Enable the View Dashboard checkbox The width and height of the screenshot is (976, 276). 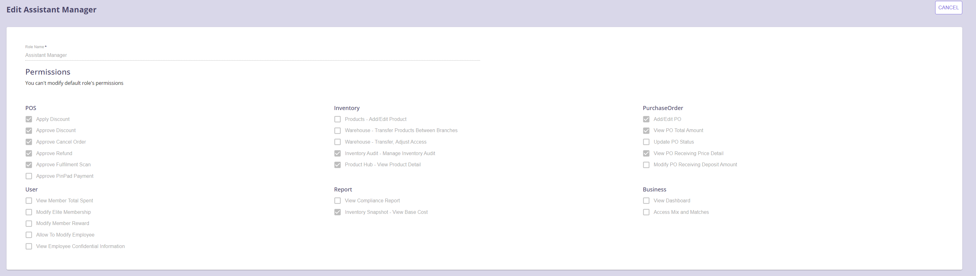pyautogui.click(x=646, y=200)
